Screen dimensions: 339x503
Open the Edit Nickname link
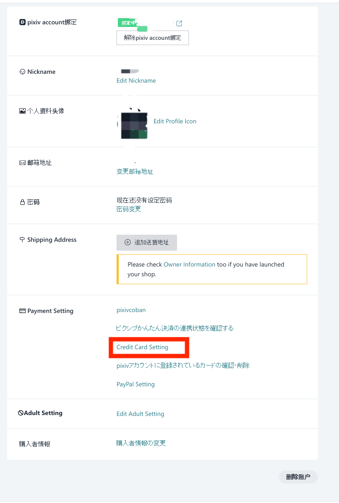pyautogui.click(x=136, y=80)
